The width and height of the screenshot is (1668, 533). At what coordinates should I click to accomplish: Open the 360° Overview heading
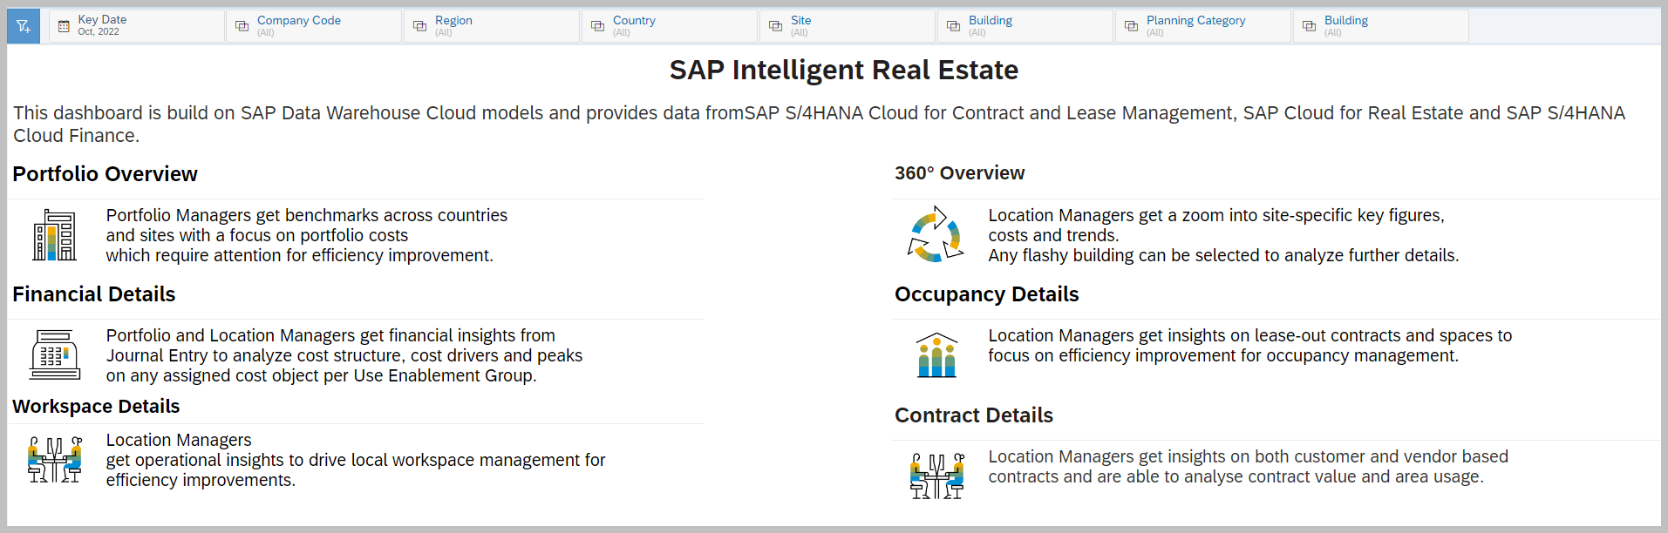(x=960, y=173)
